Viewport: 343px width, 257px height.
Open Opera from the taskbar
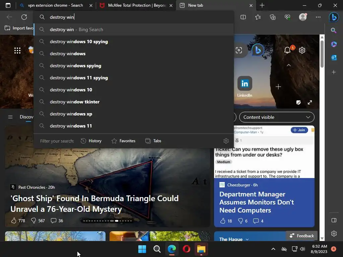click(186, 249)
